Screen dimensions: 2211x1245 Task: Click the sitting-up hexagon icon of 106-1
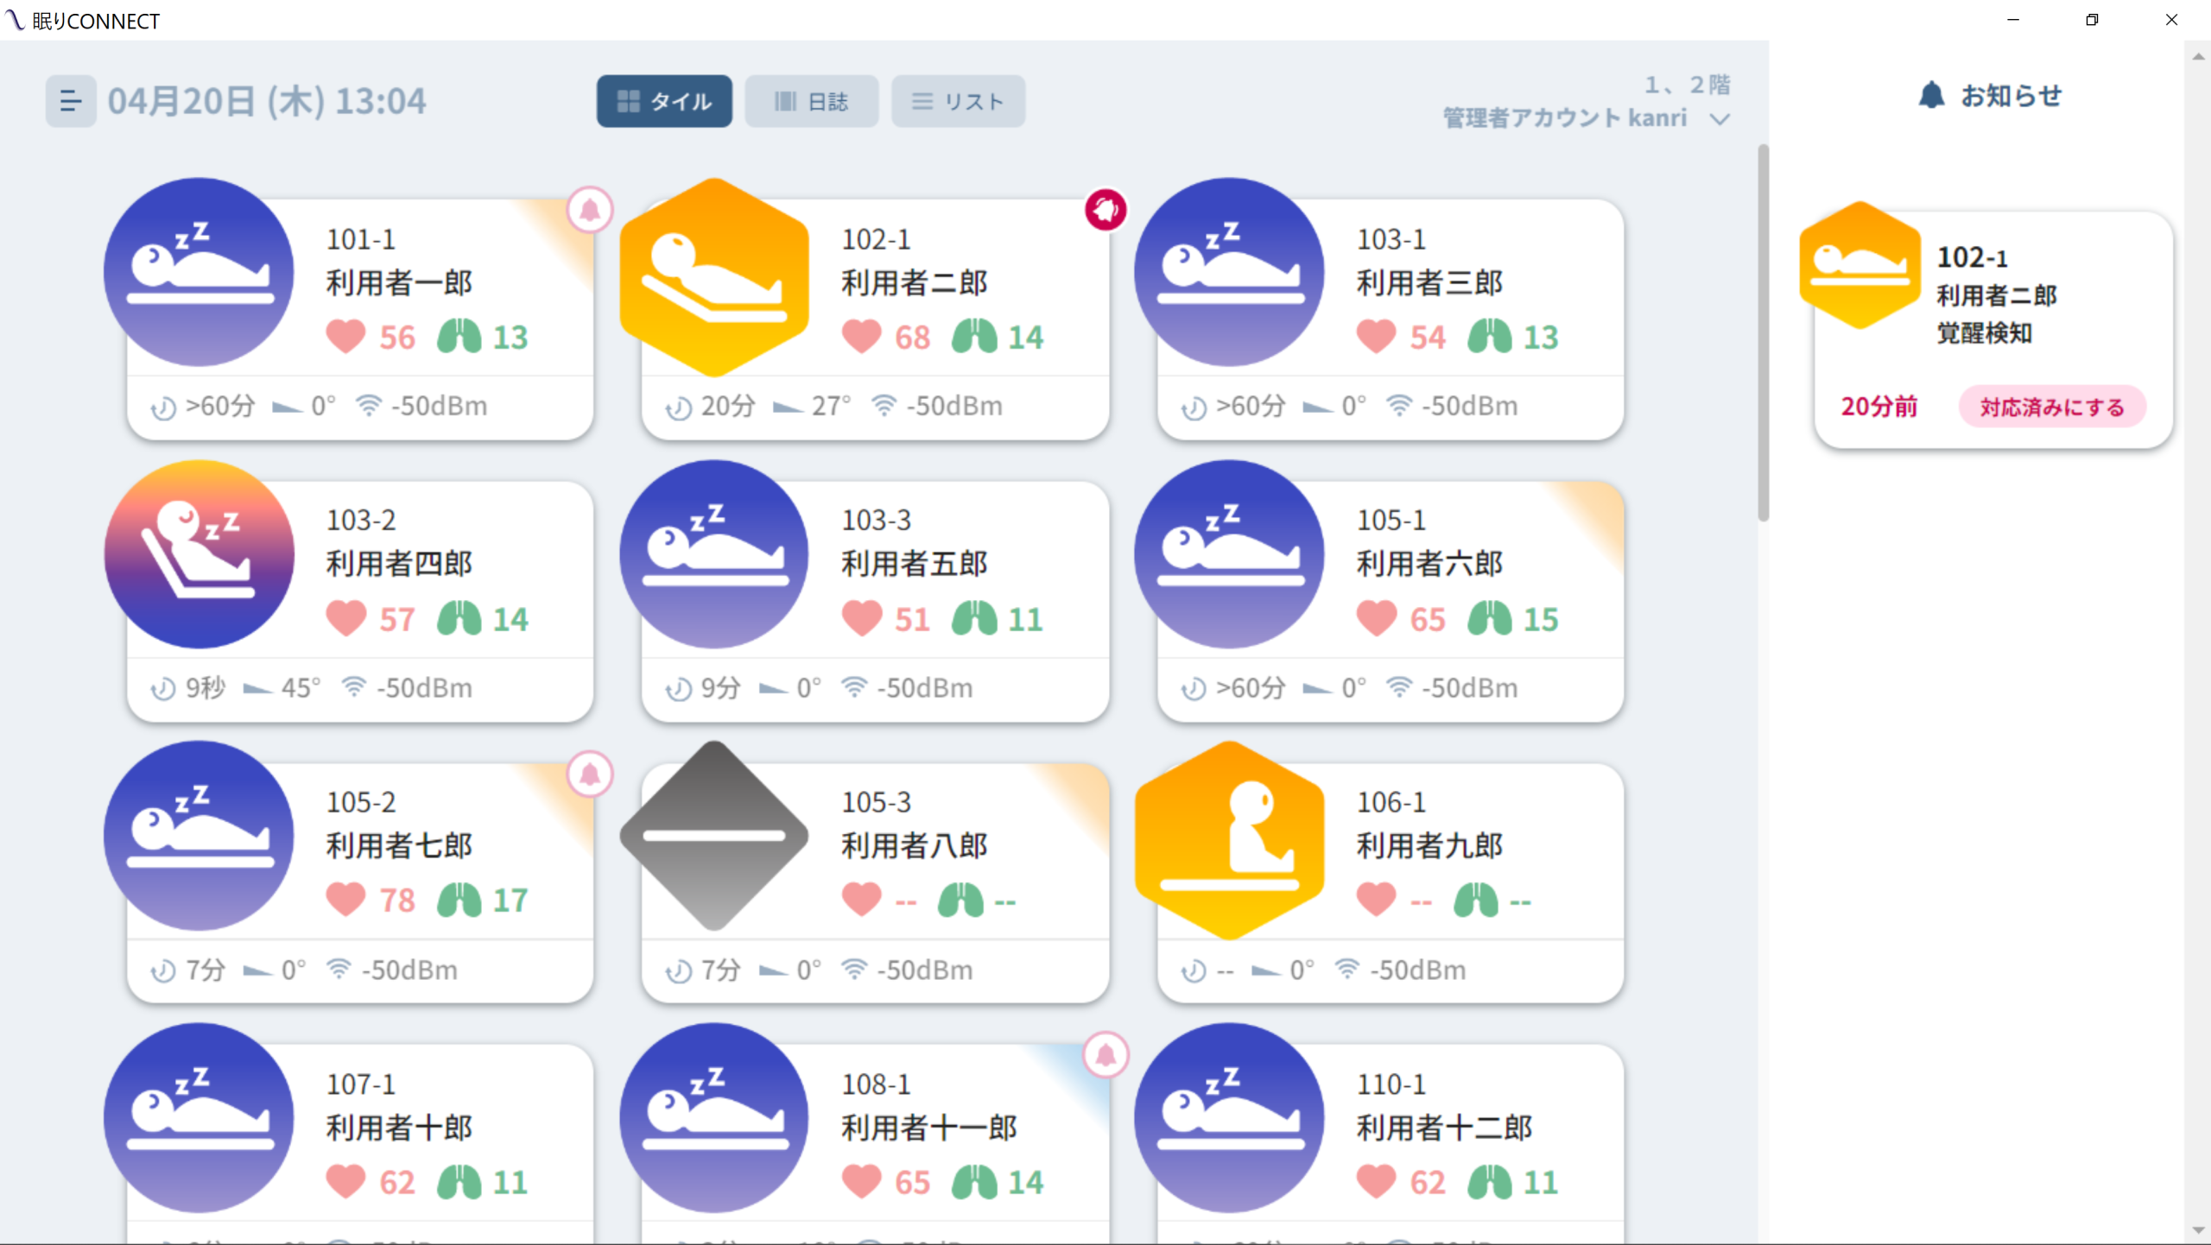point(1229,839)
